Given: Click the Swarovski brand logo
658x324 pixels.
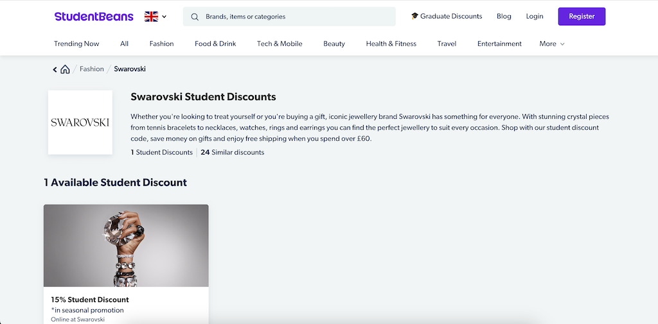Looking at the screenshot, I should (x=80, y=123).
